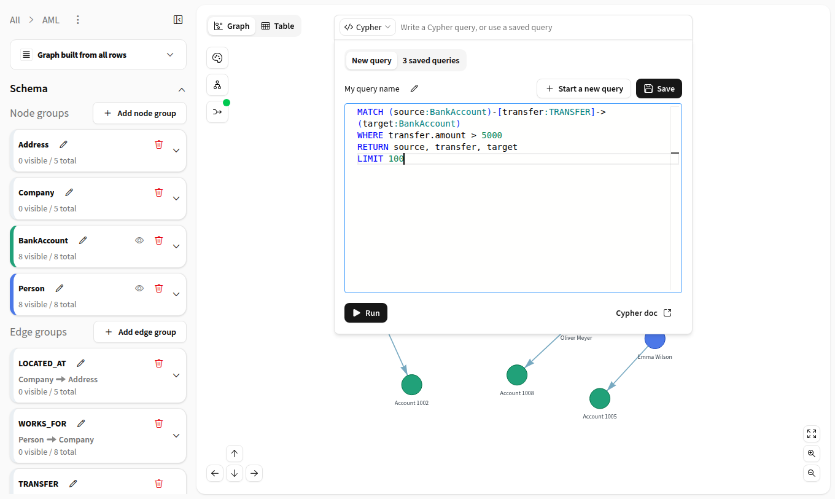Delete the Company node group
Image resolution: width=835 pixels, height=499 pixels.
(159, 192)
